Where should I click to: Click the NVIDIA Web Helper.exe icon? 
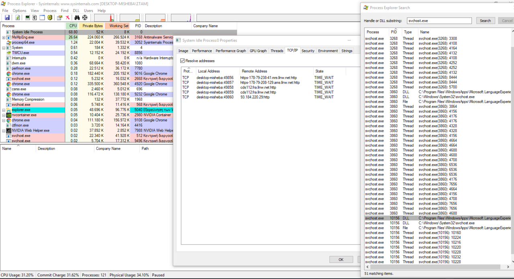click(9, 131)
